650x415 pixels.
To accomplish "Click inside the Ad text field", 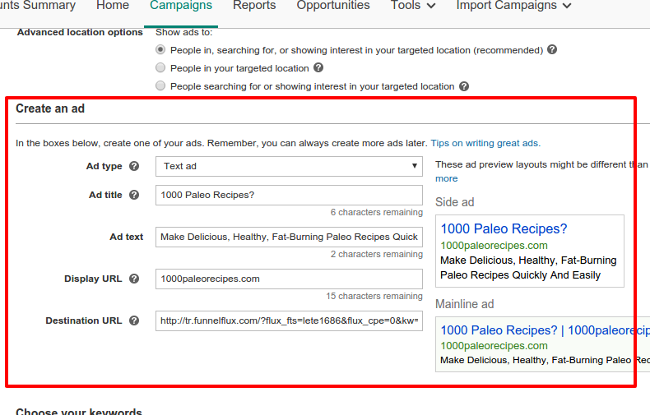I will [x=289, y=237].
